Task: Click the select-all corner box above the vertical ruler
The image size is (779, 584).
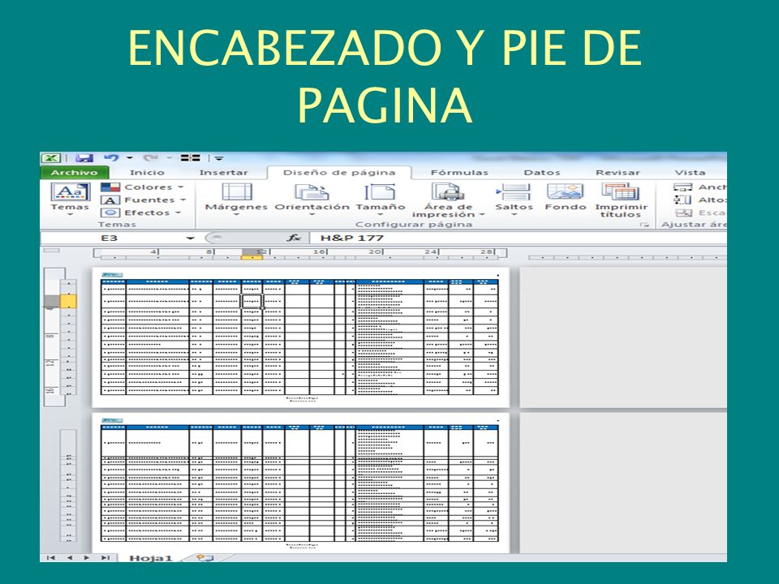Action: (x=52, y=251)
